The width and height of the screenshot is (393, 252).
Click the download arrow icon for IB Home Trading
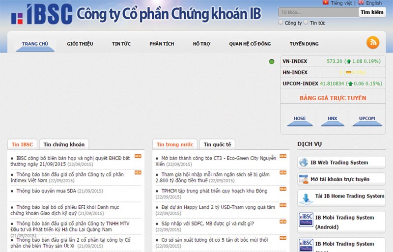pos(306,198)
